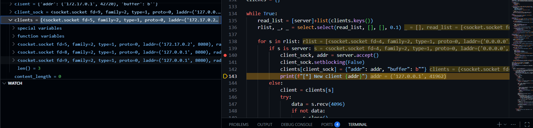
Task: Expand the socket fd=8 entry
Action: (13, 52)
